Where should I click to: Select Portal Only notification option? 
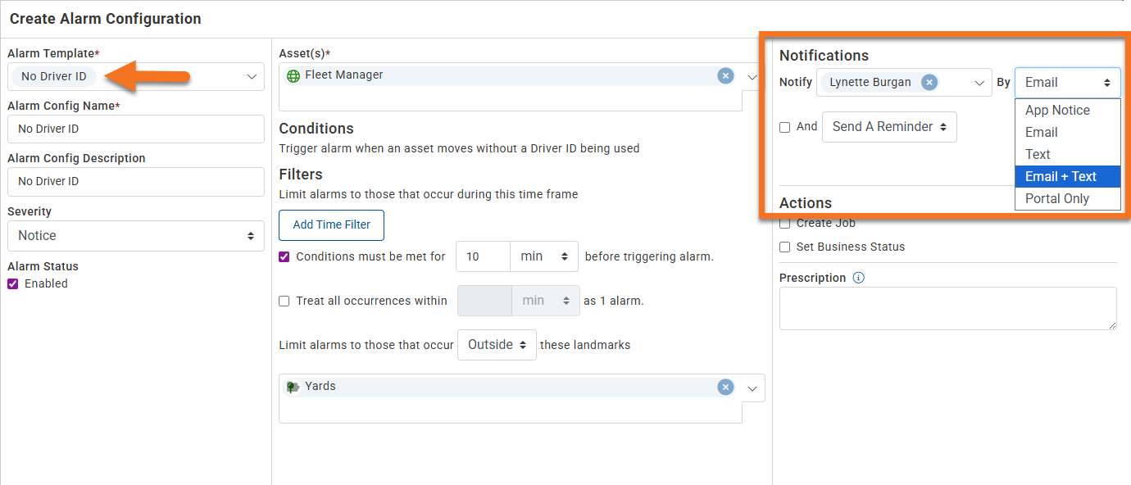coord(1068,199)
